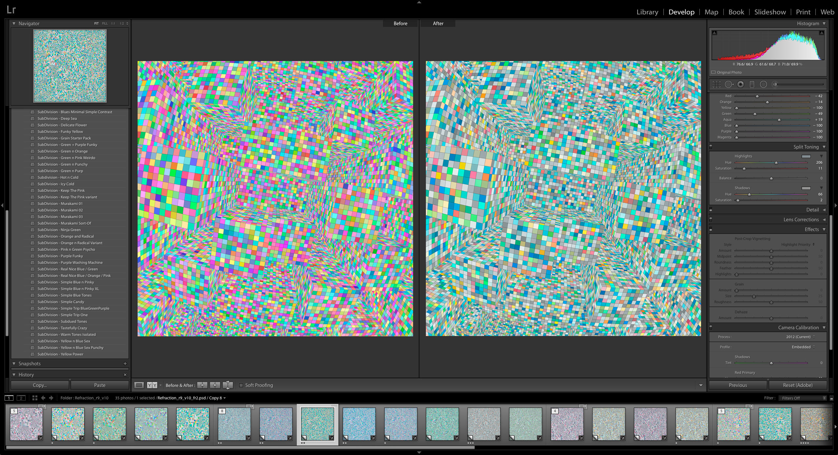The height and width of the screenshot is (455, 838).
Task: Set Navigator zoom to 1:1
Action: point(113,24)
